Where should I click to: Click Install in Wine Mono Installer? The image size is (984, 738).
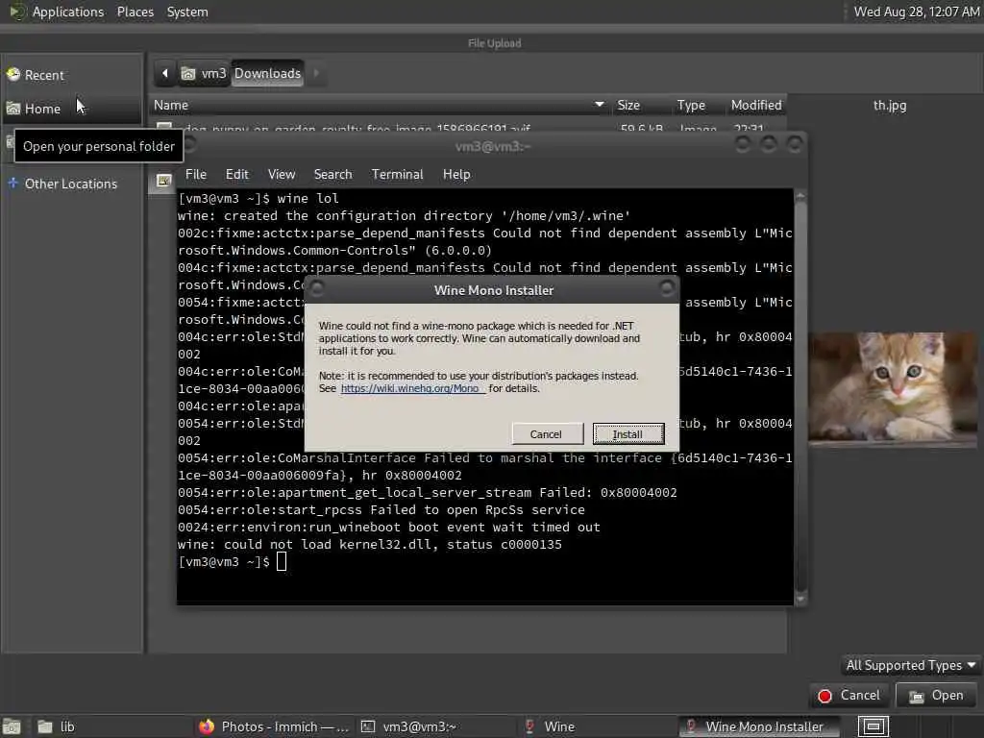pyautogui.click(x=628, y=433)
